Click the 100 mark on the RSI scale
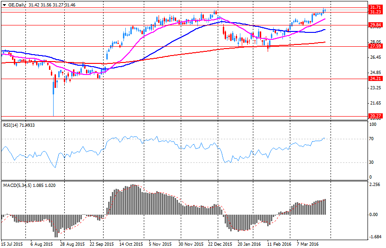Image resolution: width=386 pixels, height=248 pixels. point(373,124)
